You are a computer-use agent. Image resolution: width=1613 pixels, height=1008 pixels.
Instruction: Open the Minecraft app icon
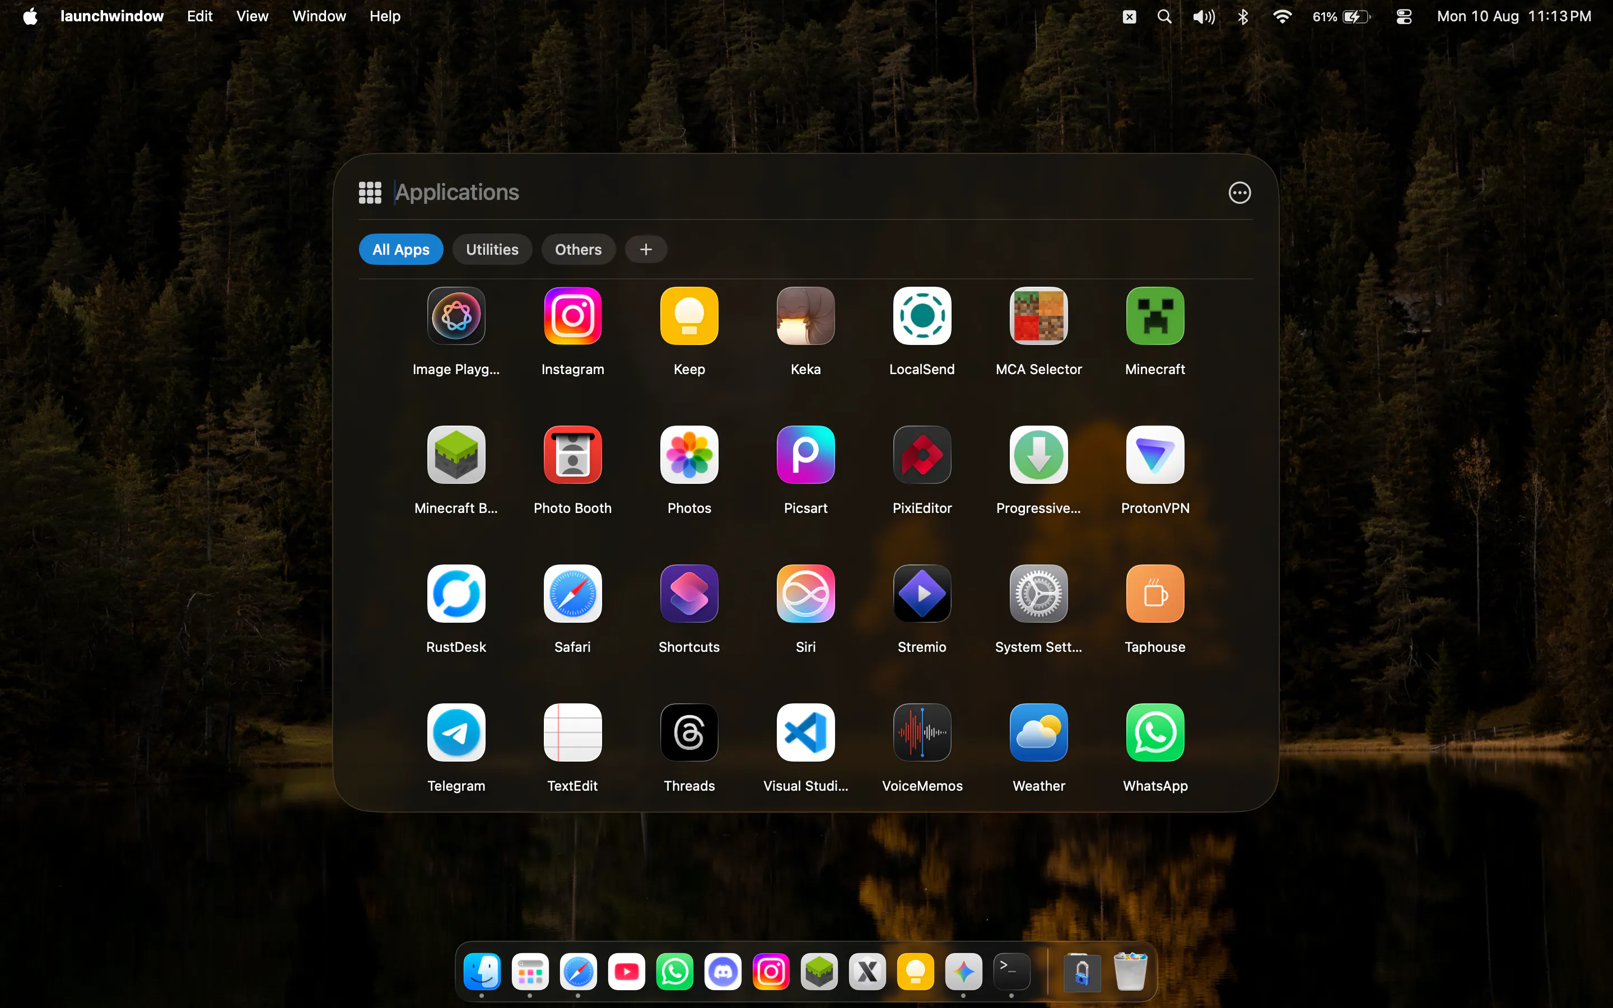point(1155,316)
